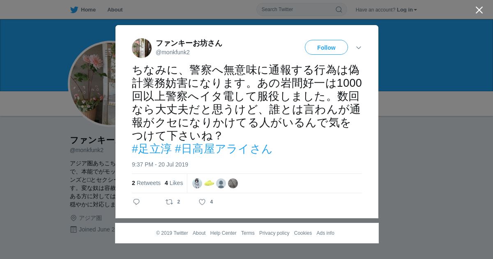This screenshot has height=259, width=493.
Task: Click the first liker's avatar
Action: click(x=197, y=183)
